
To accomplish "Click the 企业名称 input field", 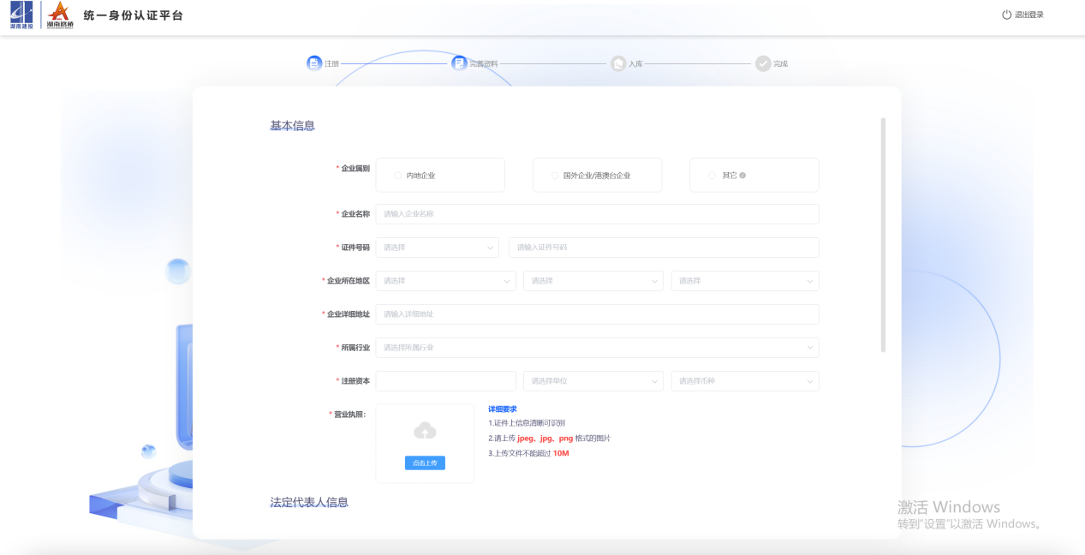I will tap(597, 214).
